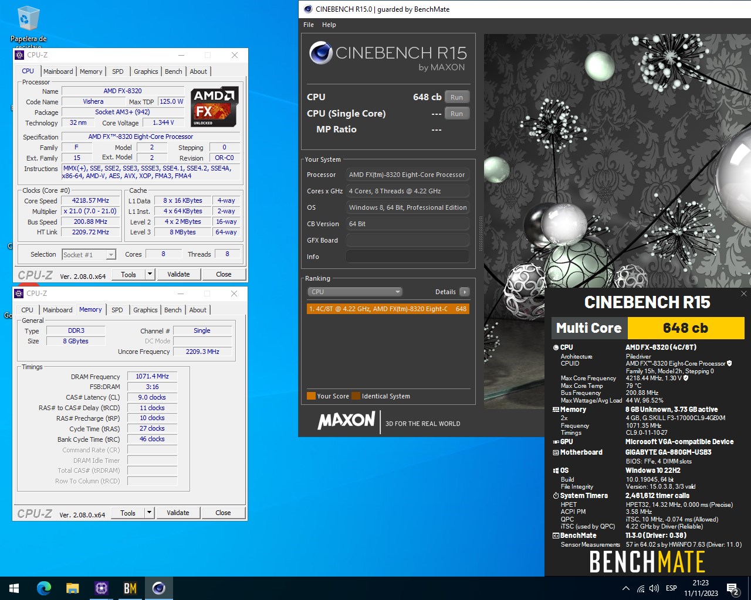Image resolution: width=751 pixels, height=600 pixels.
Task: Click CPU label in top tab of upper CPU-Z
Action: (28, 71)
